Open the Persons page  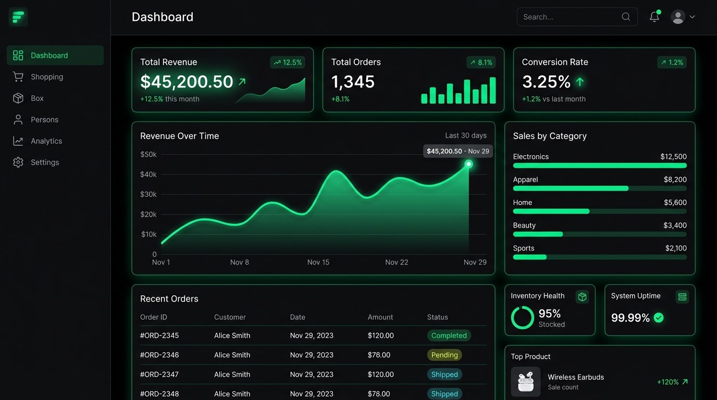point(55,119)
